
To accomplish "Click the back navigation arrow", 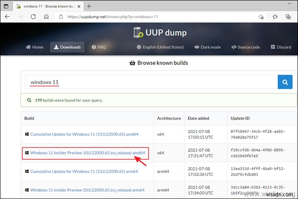I will pyautogui.click(x=7, y=17).
